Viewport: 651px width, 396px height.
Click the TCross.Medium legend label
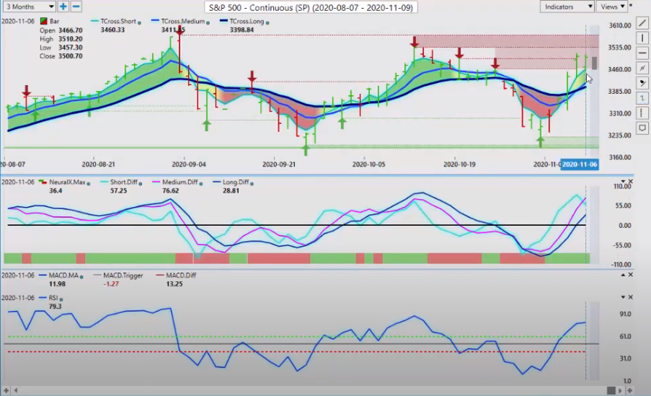[x=182, y=21]
